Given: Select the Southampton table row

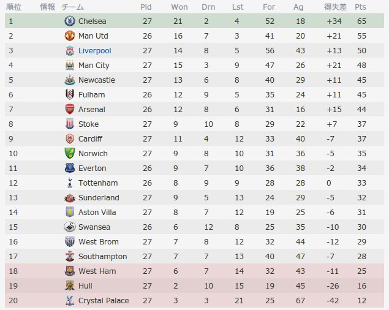Looking at the screenshot, I should pyautogui.click(x=195, y=256).
